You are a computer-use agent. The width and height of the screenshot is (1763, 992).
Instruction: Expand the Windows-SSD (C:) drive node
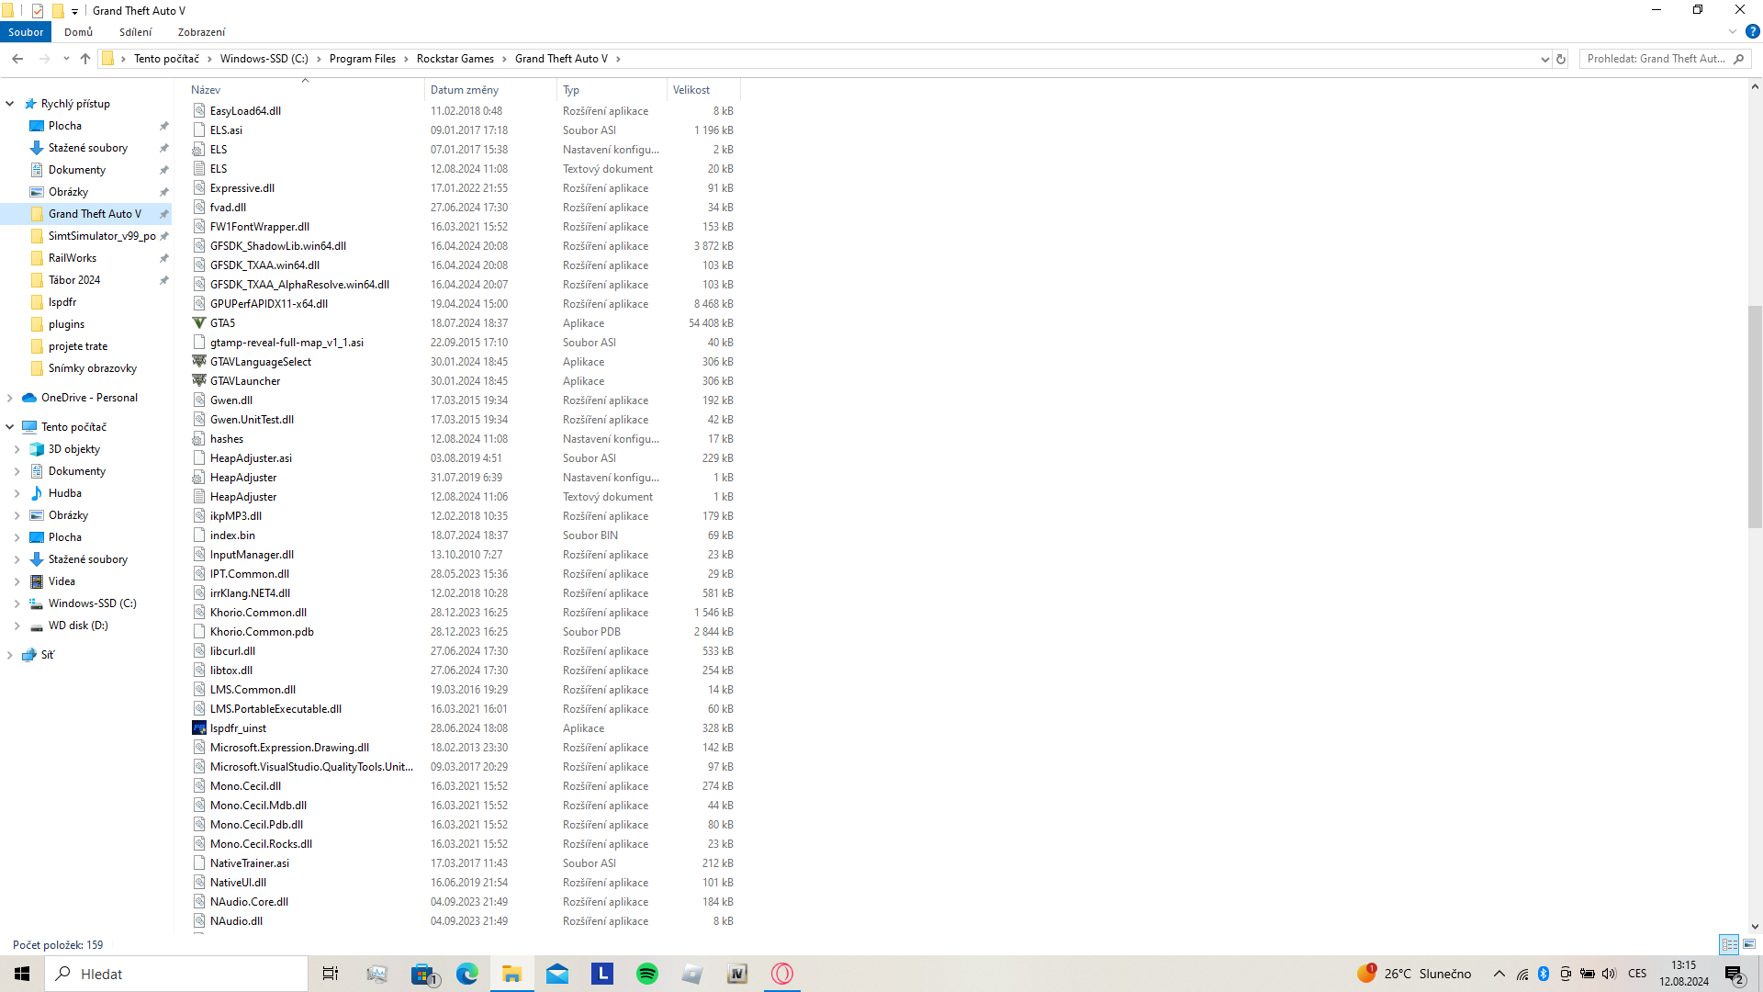point(17,603)
